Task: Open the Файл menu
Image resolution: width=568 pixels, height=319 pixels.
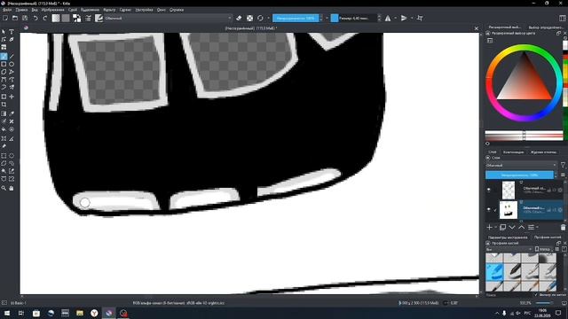Action: (x=7, y=10)
